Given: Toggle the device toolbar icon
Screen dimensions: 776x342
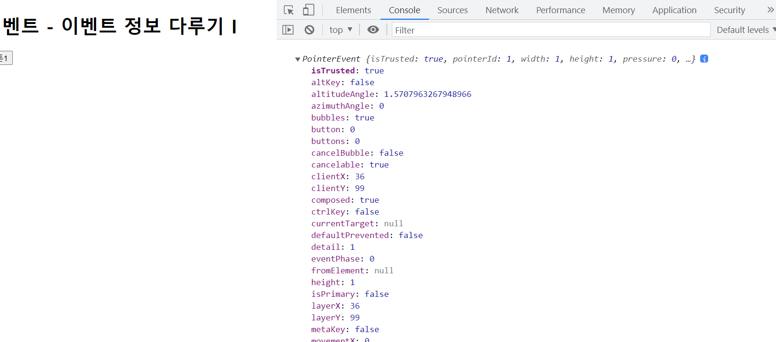Looking at the screenshot, I should (309, 10).
